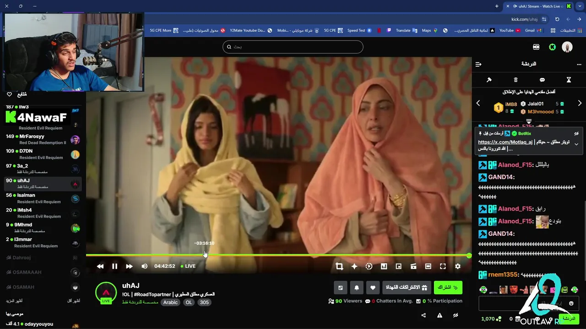Show more channels with أظهر المزيد

tap(14, 301)
